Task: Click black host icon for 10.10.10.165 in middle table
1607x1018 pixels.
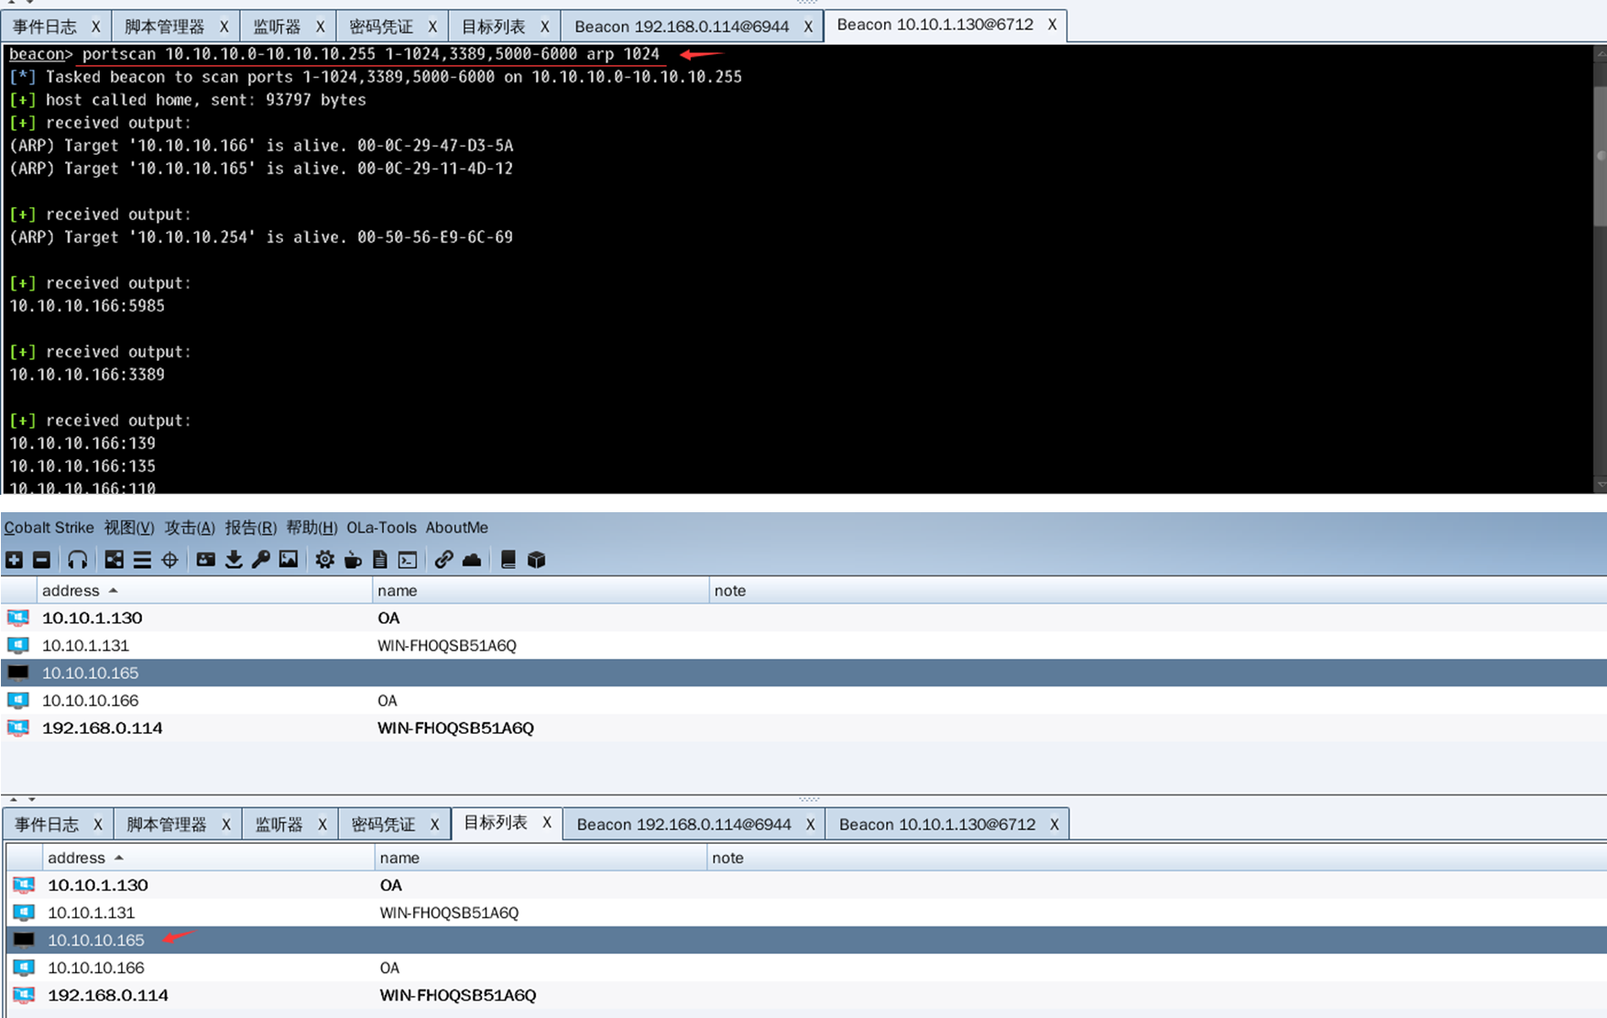Action: (x=18, y=673)
